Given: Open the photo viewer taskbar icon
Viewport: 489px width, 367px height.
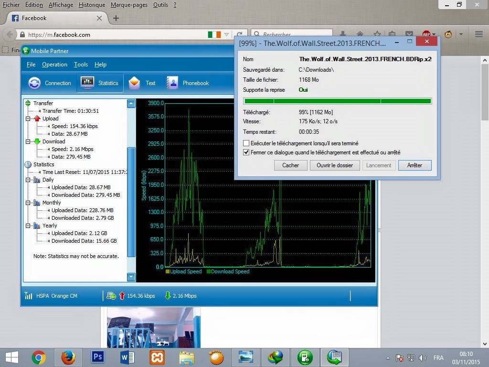Looking at the screenshot, I should point(246,357).
